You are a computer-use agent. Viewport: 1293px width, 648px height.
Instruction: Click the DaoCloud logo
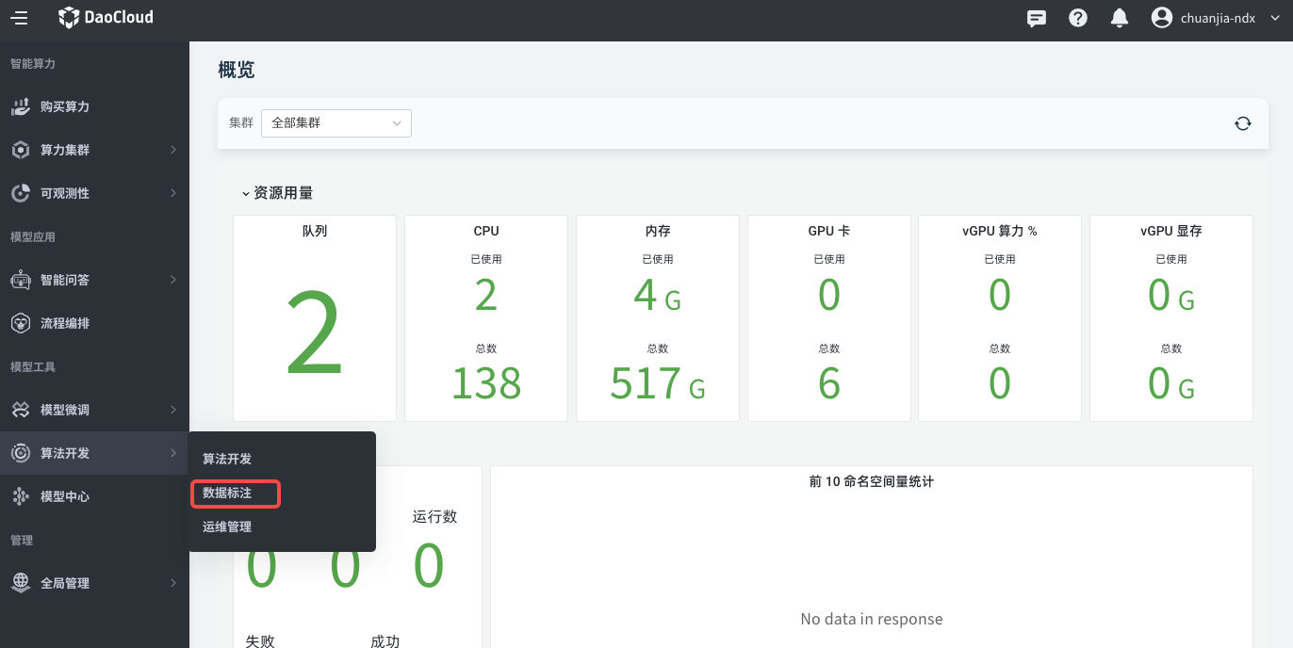[106, 18]
